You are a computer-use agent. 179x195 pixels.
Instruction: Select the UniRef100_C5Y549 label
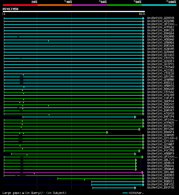tap(161, 67)
